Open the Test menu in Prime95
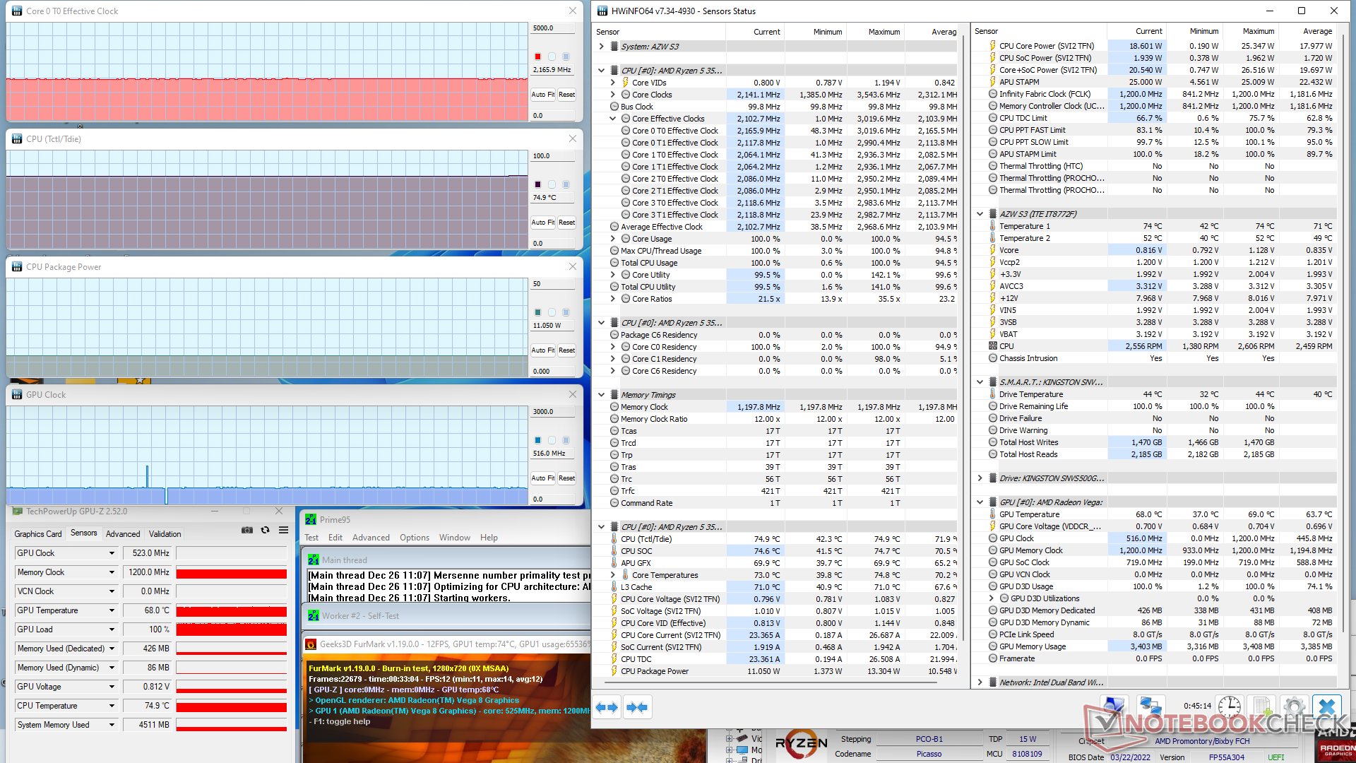 (311, 538)
